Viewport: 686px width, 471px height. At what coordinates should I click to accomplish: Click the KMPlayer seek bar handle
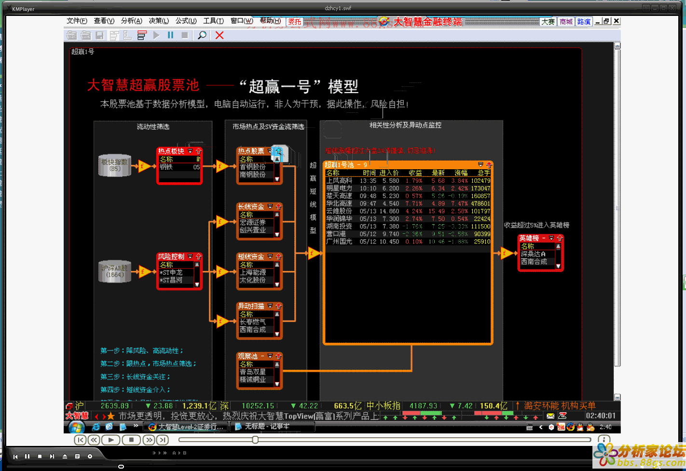point(121,466)
